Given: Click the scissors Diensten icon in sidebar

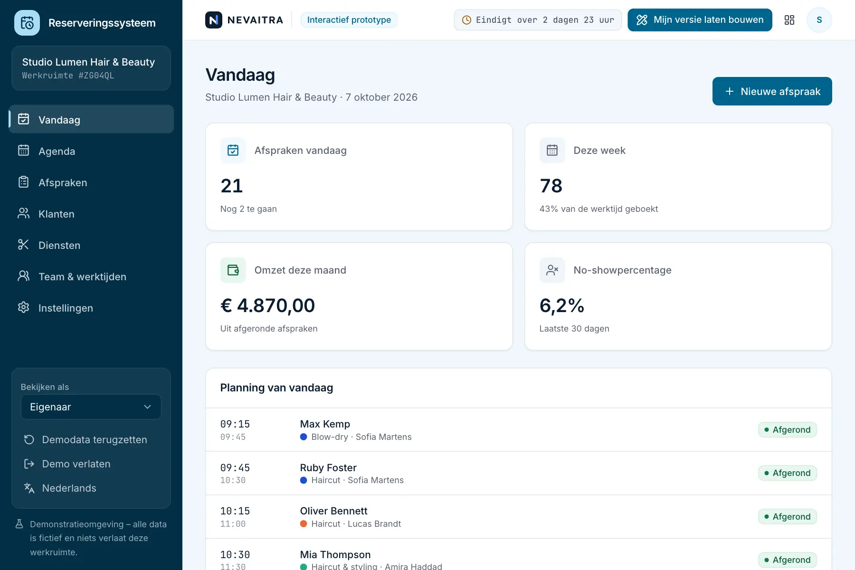Looking at the screenshot, I should click(x=23, y=245).
